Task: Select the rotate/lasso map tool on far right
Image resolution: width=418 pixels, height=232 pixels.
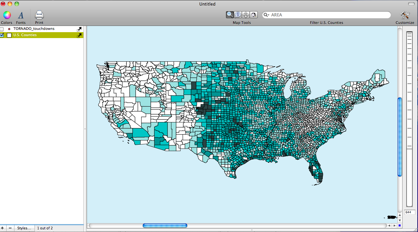Action: [253, 15]
